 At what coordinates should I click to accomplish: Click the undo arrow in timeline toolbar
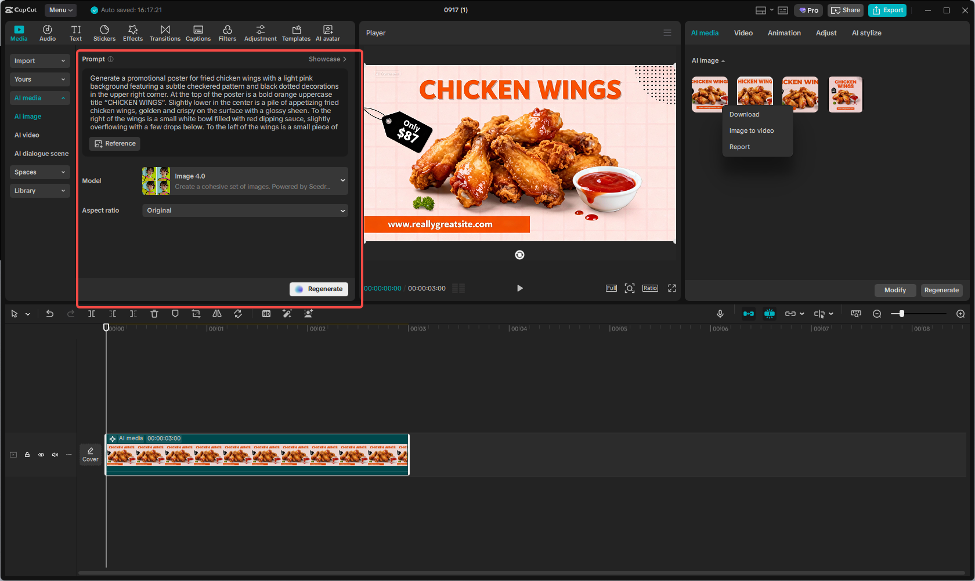50,314
